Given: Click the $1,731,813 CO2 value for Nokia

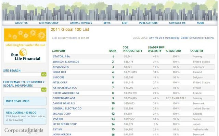Looking at the screenshot, I should click(130, 72).
